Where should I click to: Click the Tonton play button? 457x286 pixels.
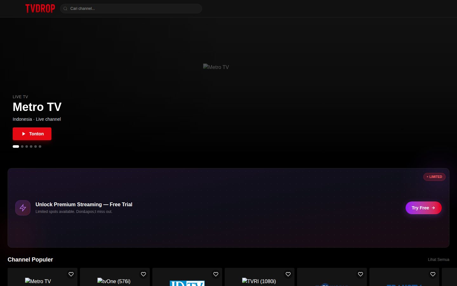coord(32,134)
